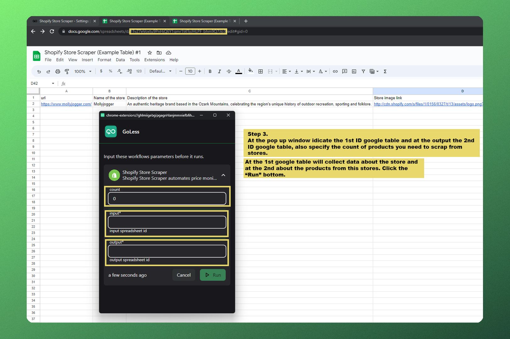Screen dimensions: 510x339
Task: Click the functions sigma icon
Action: click(385, 72)
